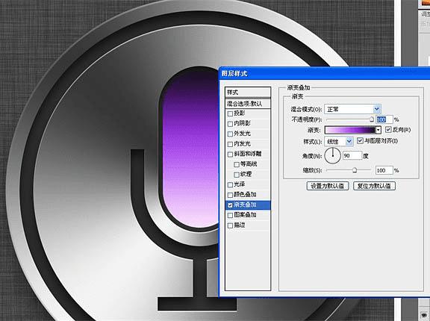Viewport: 430px width, 321px height.
Task: Click the 缩放 scale slider handle
Action: [355, 170]
